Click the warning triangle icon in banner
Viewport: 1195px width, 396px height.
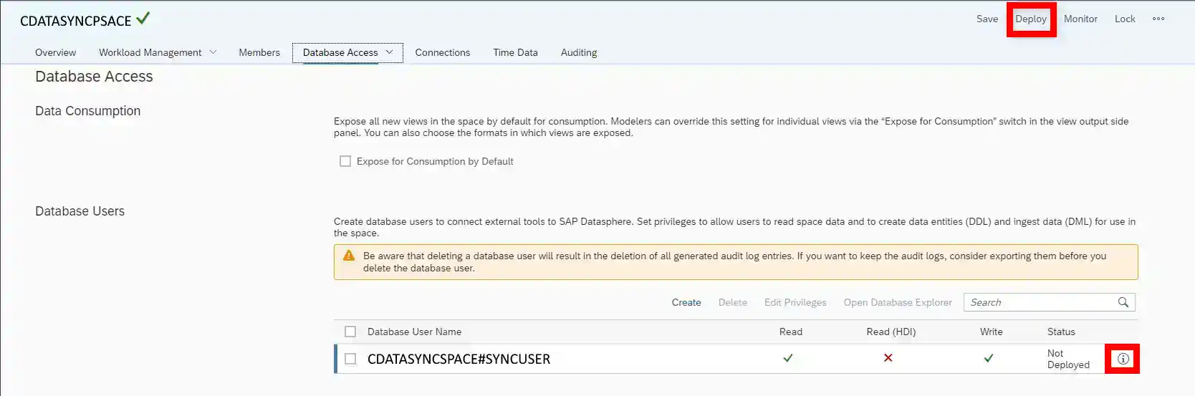pos(349,256)
